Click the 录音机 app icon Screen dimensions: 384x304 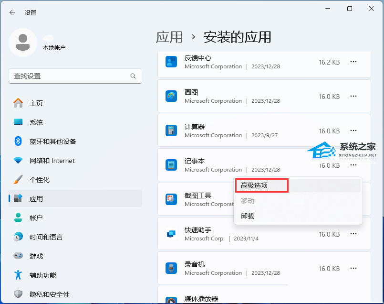pos(171,268)
